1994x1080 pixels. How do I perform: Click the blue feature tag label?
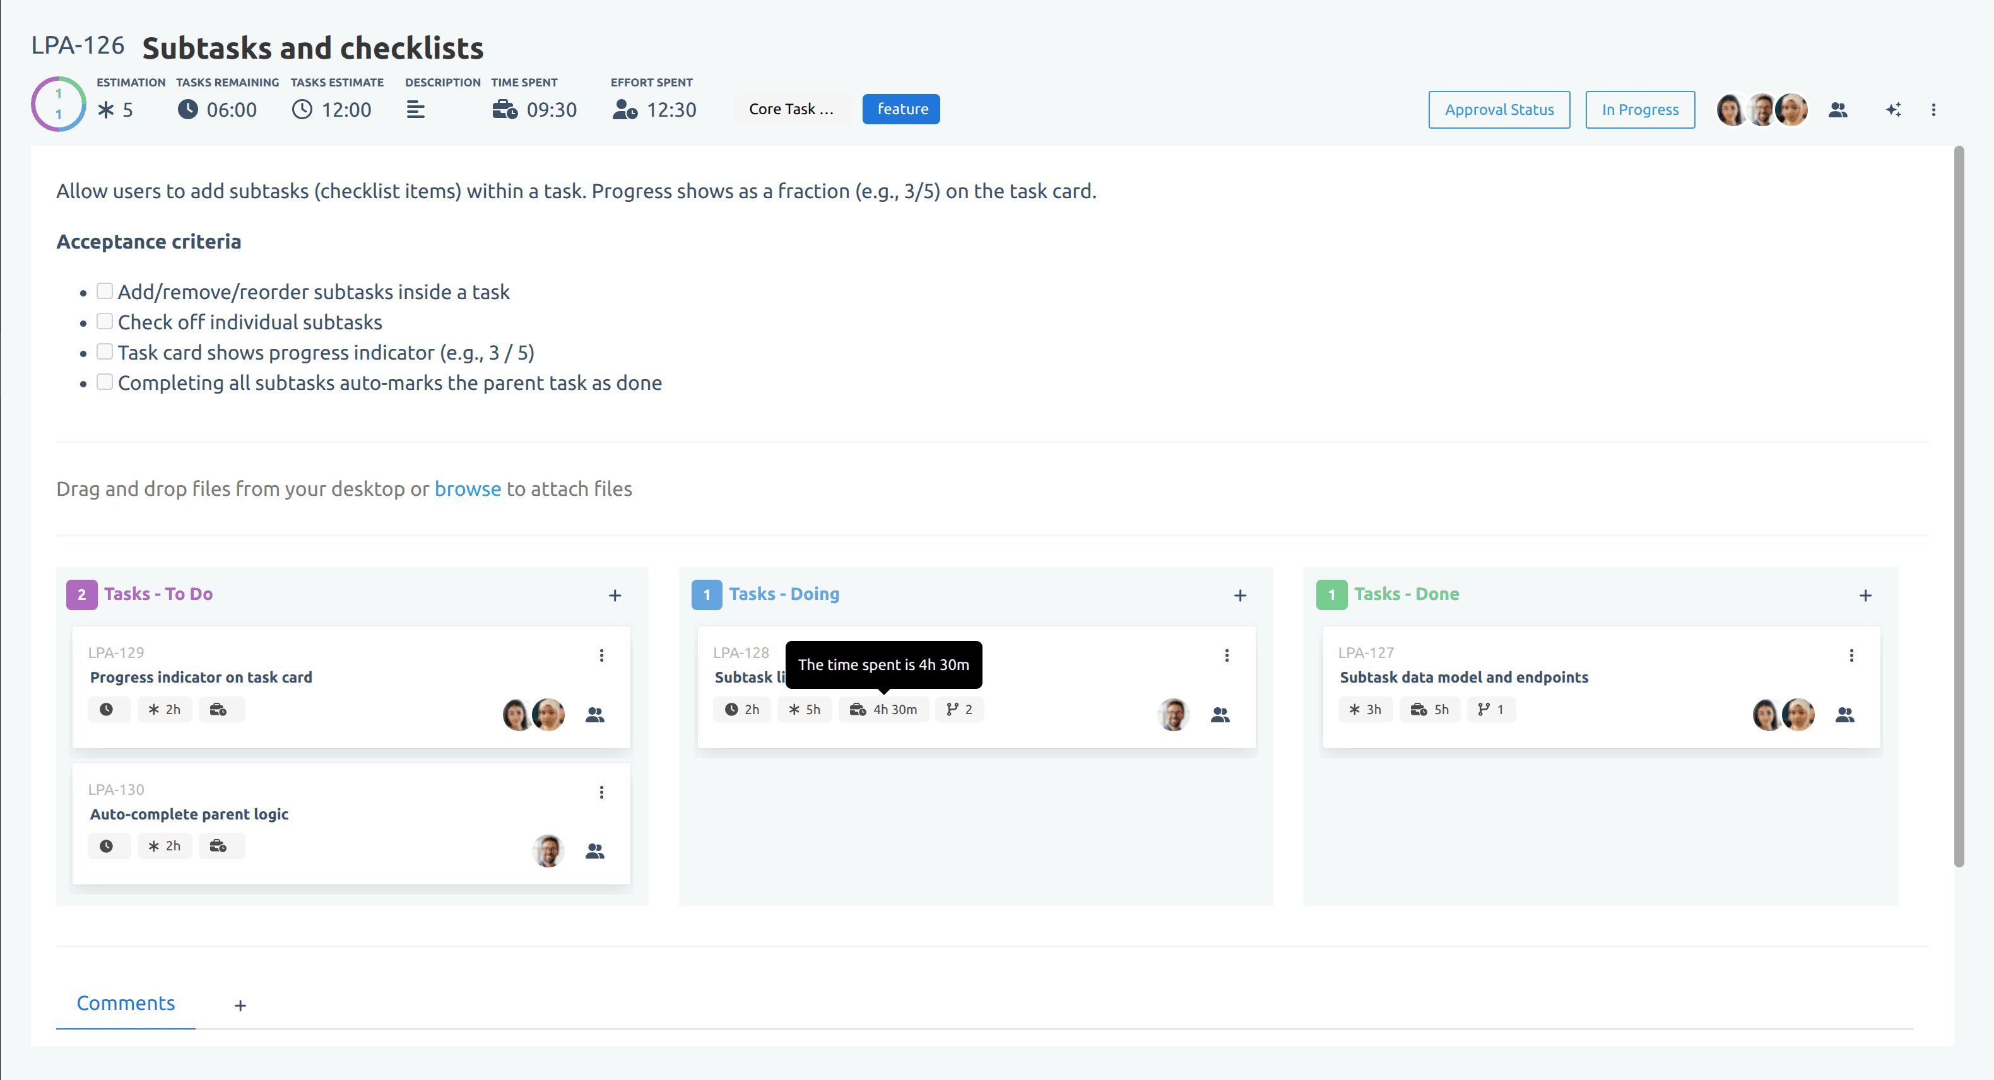click(x=901, y=109)
